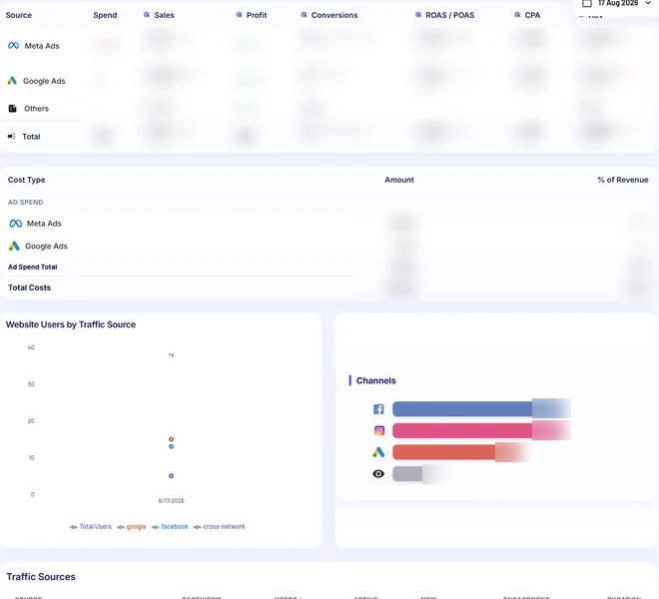659x599 pixels.
Task: Click the info icon next to Sales
Action: 146,15
